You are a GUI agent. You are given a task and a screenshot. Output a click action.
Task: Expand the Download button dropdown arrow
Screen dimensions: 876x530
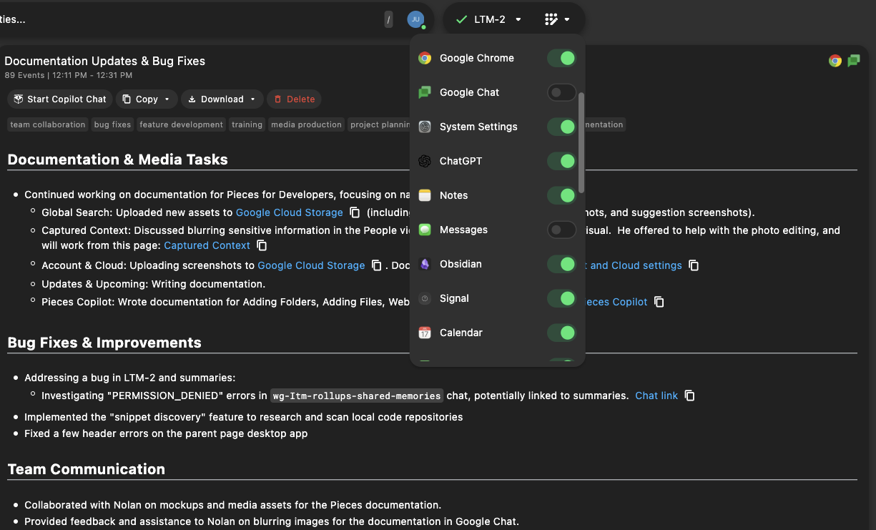click(x=252, y=99)
